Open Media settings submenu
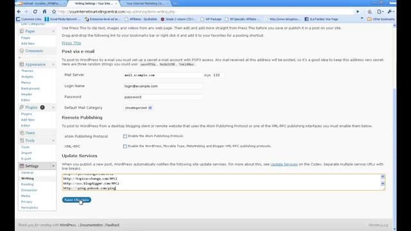The height and width of the screenshot is (231, 411). (26, 196)
